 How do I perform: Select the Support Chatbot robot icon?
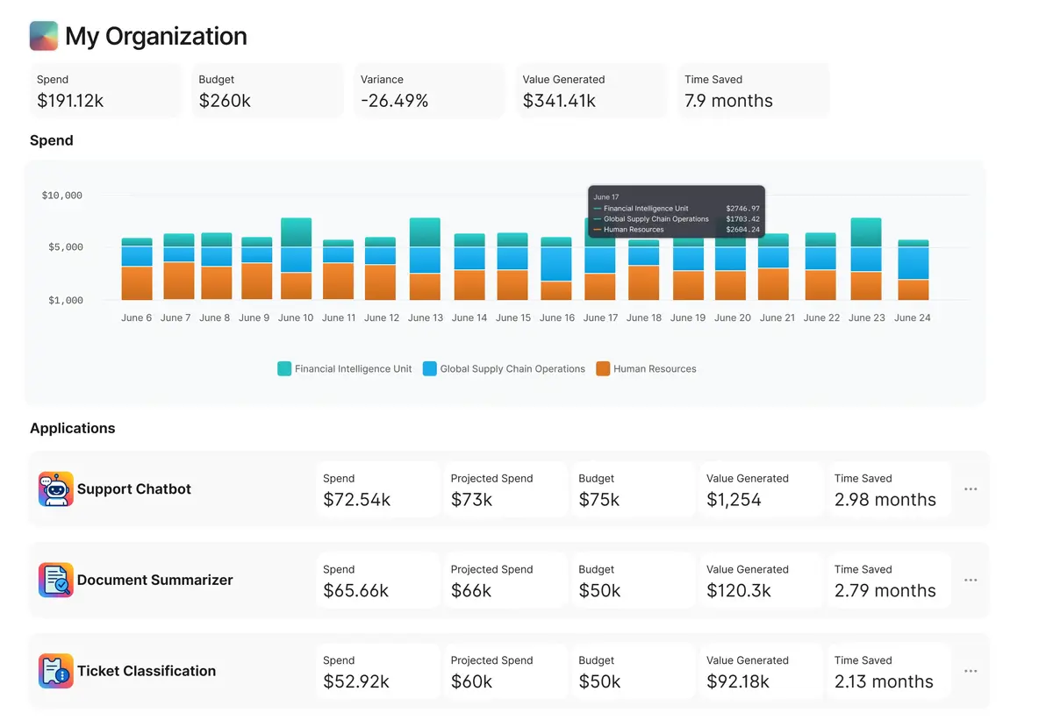click(x=55, y=488)
